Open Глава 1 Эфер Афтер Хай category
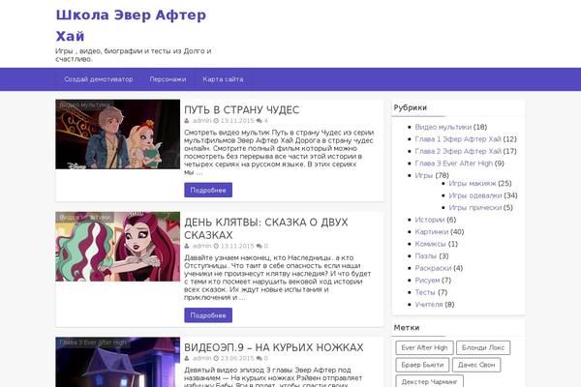Screen dimensions: 581x387 point(458,139)
